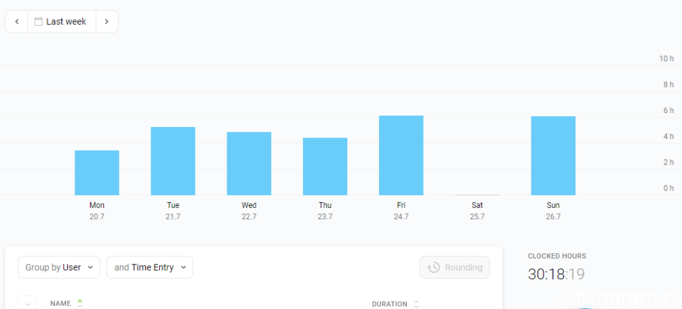The height and width of the screenshot is (309, 682).
Task: Sort by Name using the green arrows
Action: point(80,304)
